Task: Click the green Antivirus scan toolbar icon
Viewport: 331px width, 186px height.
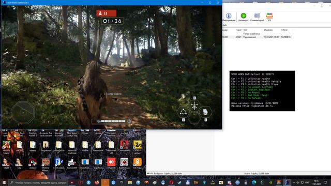Action: point(244,17)
